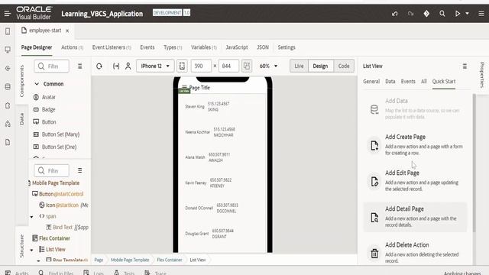The height and width of the screenshot is (275, 489).
Task: Open the iPhone 12 device dropdown
Action: pos(155,66)
